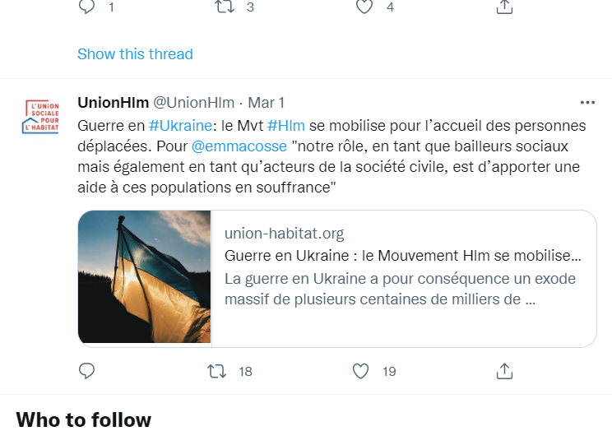This screenshot has height=431, width=612.
Task: Click the Ukraine flag card thumbnail
Action: pyautogui.click(x=145, y=277)
